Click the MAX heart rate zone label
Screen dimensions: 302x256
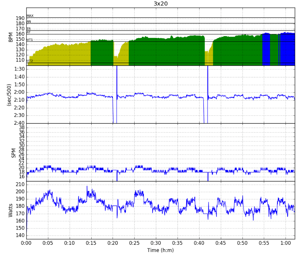(30, 16)
